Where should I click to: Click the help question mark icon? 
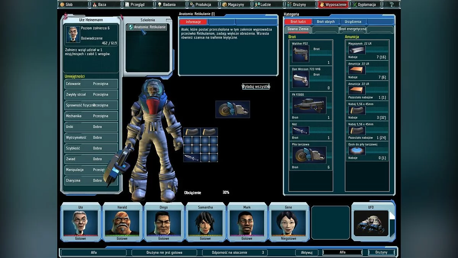pyautogui.click(x=392, y=5)
